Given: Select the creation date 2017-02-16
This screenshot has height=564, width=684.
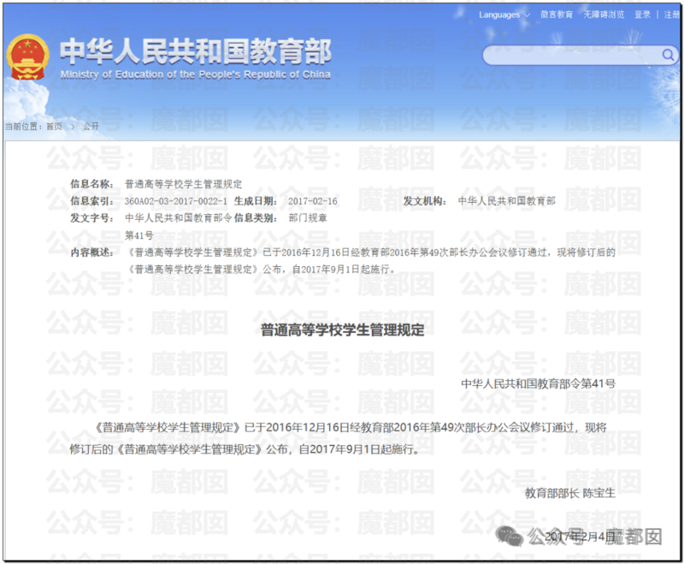Looking at the screenshot, I should pos(313,201).
